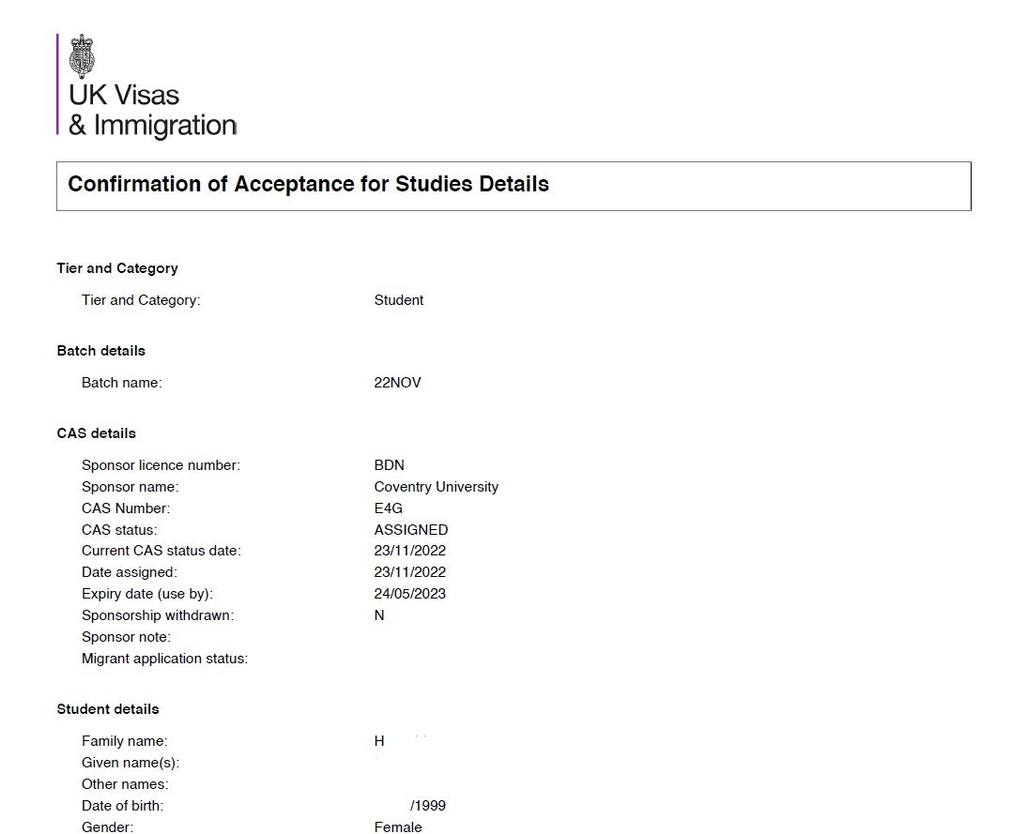Image resolution: width=1027 pixels, height=834 pixels.
Task: Click the Coventry University sponsor name
Action: [x=436, y=487]
